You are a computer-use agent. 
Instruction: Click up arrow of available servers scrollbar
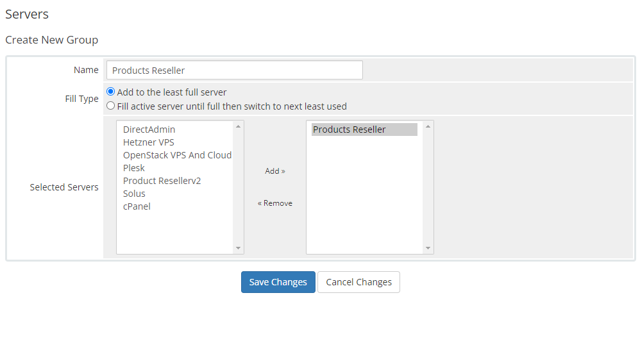(239, 126)
